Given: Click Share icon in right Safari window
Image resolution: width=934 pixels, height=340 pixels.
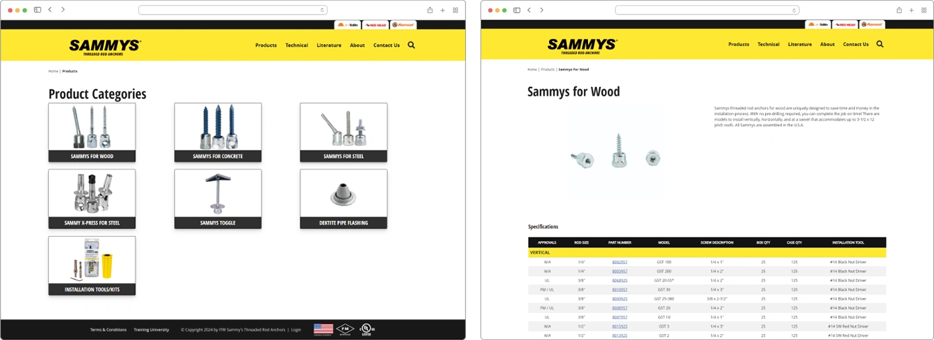Looking at the screenshot, I should point(899,10).
